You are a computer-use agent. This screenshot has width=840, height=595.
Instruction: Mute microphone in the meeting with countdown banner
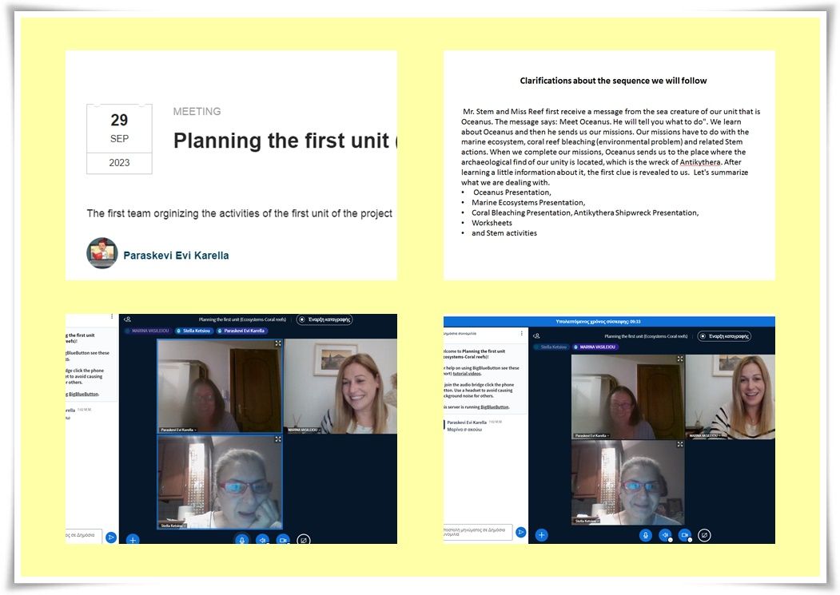(645, 535)
